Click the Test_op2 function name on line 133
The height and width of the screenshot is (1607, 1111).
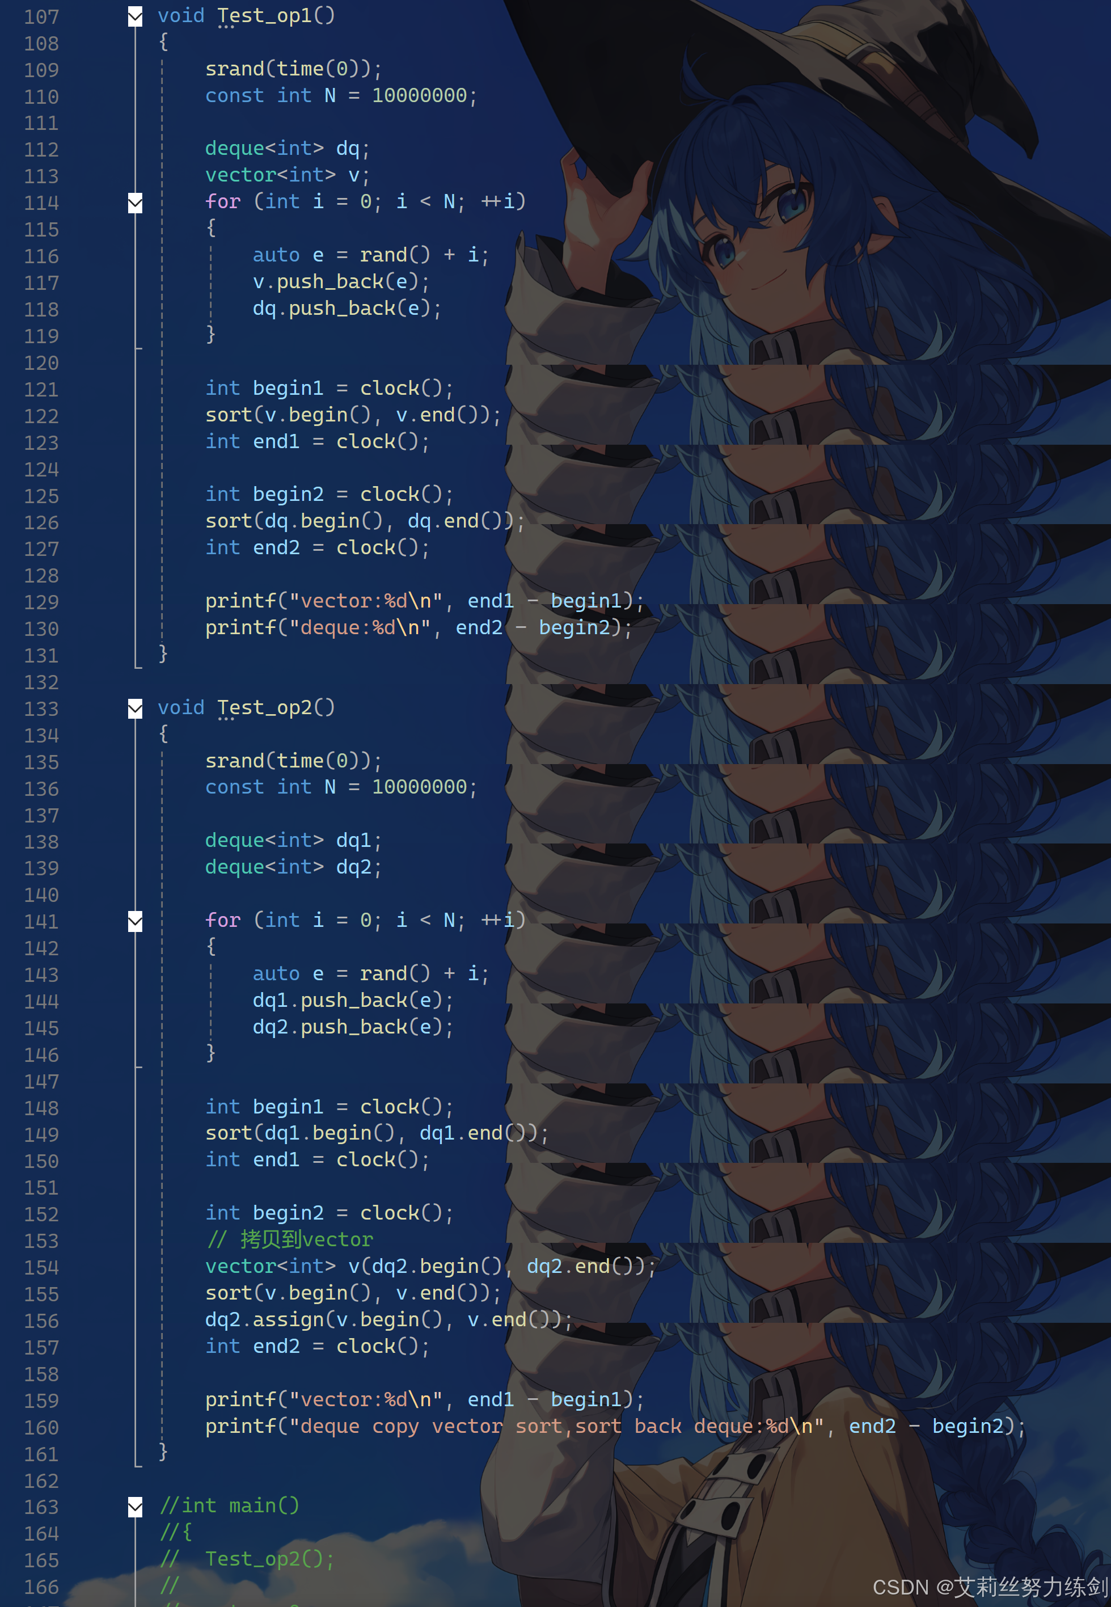[x=264, y=707]
